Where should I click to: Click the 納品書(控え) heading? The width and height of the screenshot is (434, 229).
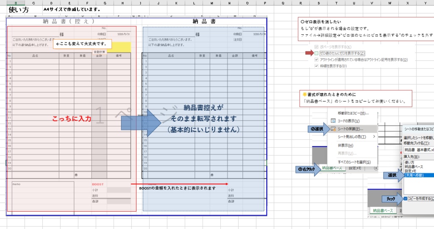point(69,21)
